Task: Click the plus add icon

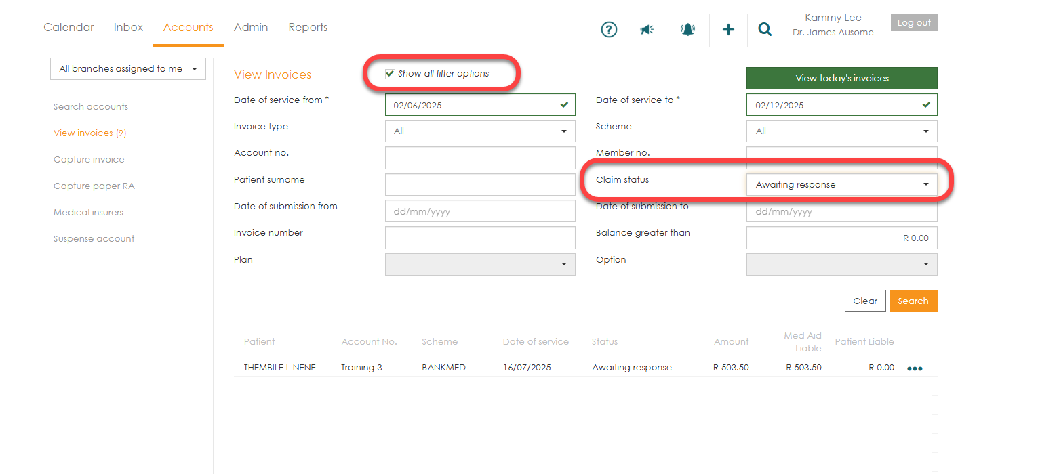Action: (x=728, y=30)
